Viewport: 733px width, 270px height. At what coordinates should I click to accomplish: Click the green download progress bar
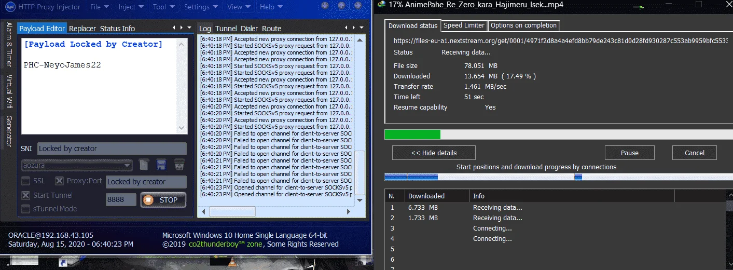(x=412, y=134)
